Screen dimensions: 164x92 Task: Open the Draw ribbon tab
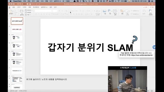[19, 7]
